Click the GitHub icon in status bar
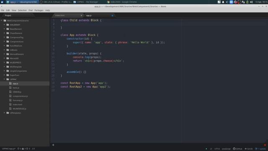 [234, 149]
